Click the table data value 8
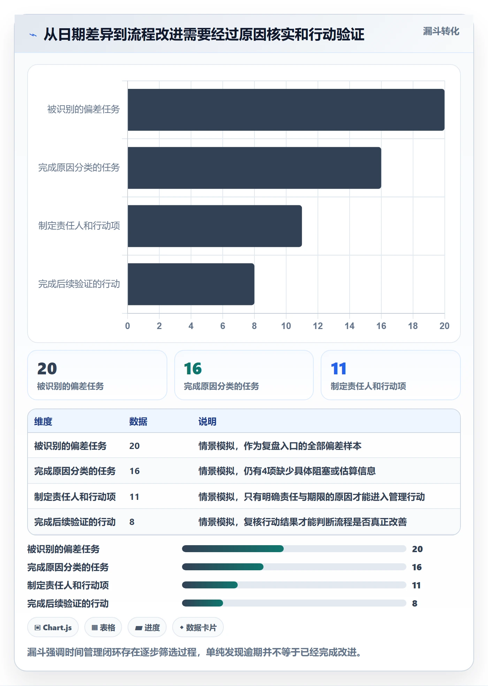The width and height of the screenshot is (488, 686). pos(132,522)
